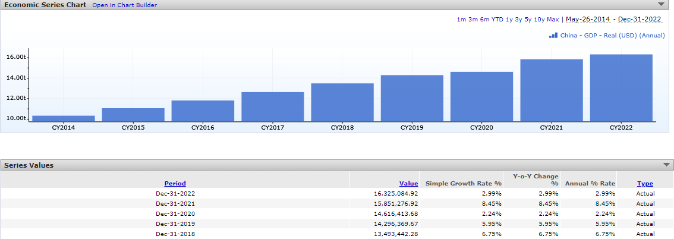674x239 pixels.
Task: Click the Dec-31-2020 period cell
Action: pos(175,213)
